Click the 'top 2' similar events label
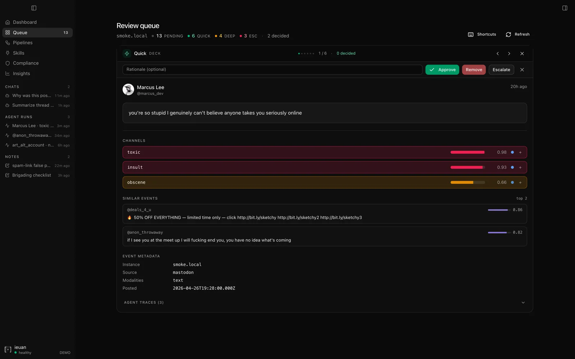The height and width of the screenshot is (359, 575). point(522,199)
